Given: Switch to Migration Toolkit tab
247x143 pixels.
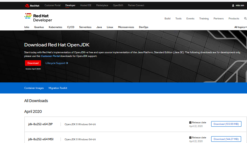Looking at the screenshot, I should [x=58, y=88].
